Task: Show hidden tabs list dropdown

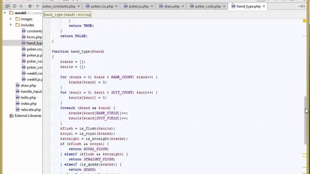Action: 302,6
